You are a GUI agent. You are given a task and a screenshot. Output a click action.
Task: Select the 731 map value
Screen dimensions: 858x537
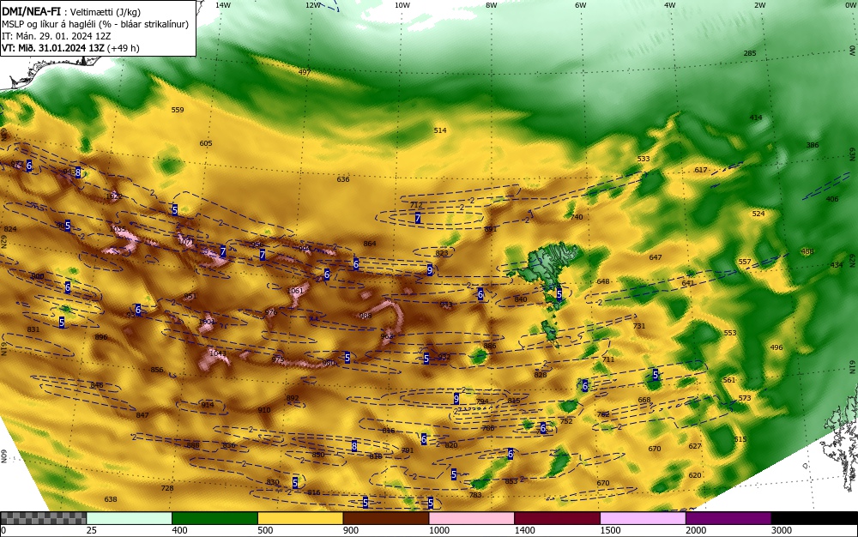tap(639, 326)
